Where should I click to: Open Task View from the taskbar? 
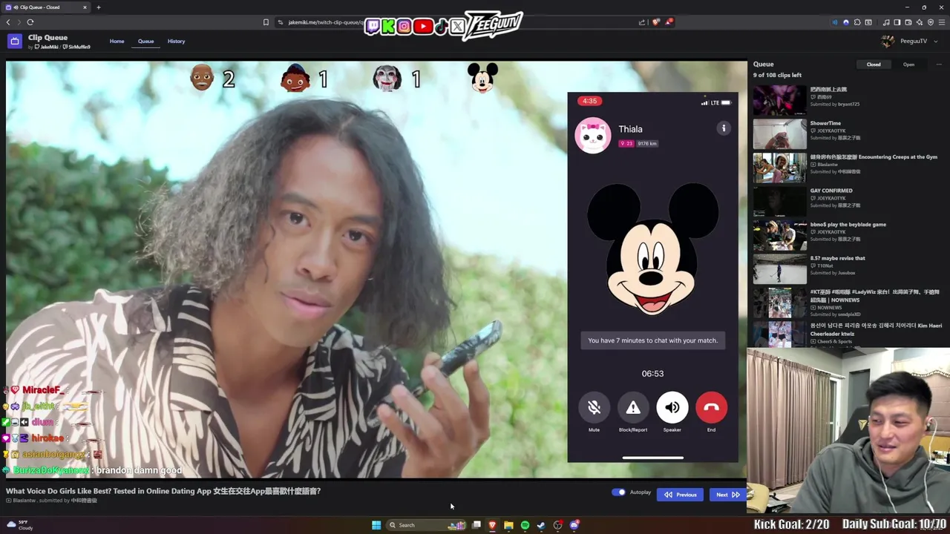[476, 525]
